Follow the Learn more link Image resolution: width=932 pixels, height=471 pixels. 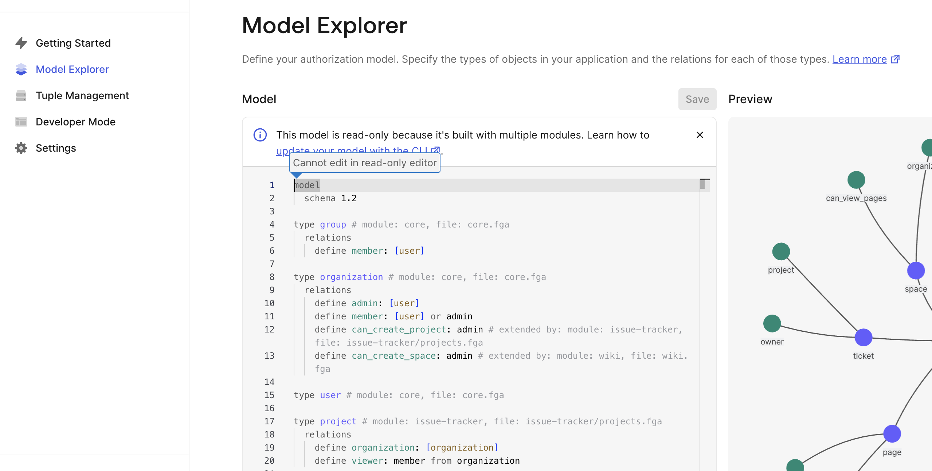[859, 59]
